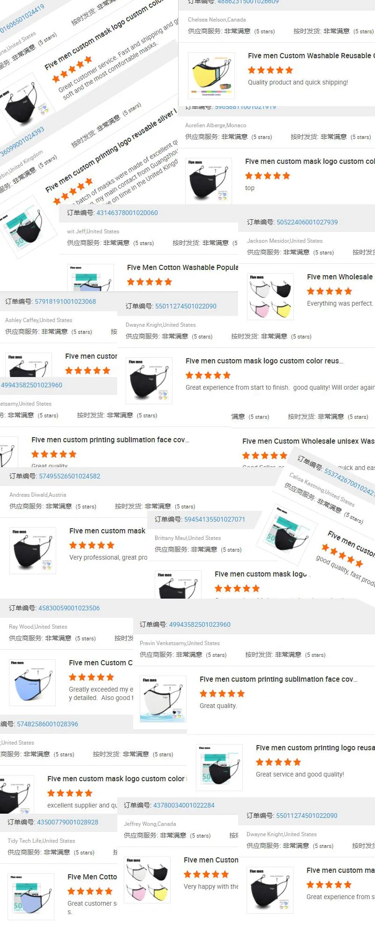Click order number 43780034001022284
Screen dimensions: 375x939
[184, 805]
